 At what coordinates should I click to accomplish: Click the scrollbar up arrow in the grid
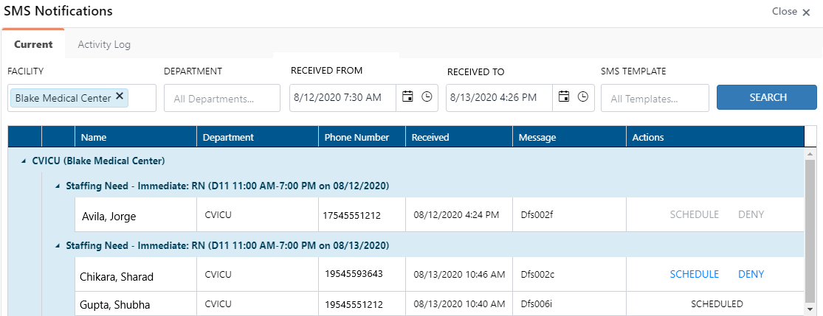pyautogui.click(x=810, y=154)
